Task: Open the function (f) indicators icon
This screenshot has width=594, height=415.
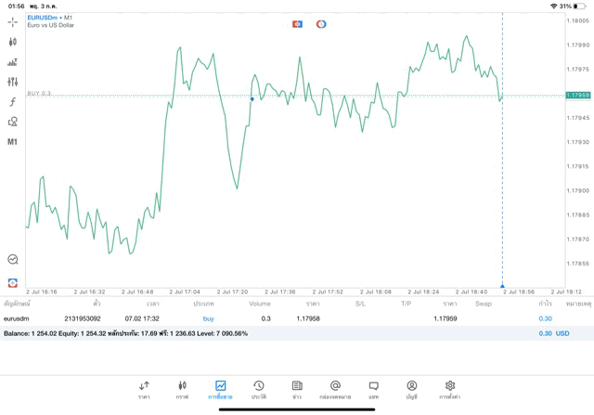Action: click(13, 102)
